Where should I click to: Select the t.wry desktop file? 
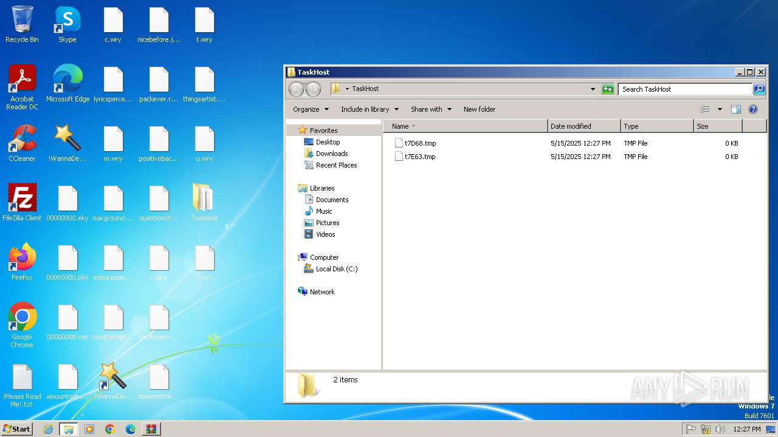(x=204, y=25)
